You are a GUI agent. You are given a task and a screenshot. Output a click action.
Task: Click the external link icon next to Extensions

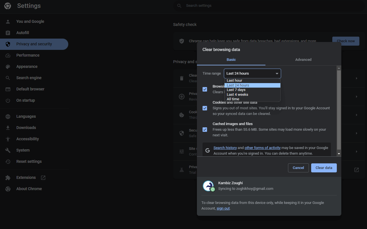[43, 177]
